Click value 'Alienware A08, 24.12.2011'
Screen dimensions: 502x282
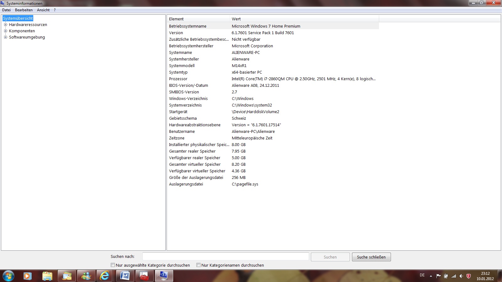pos(255,86)
